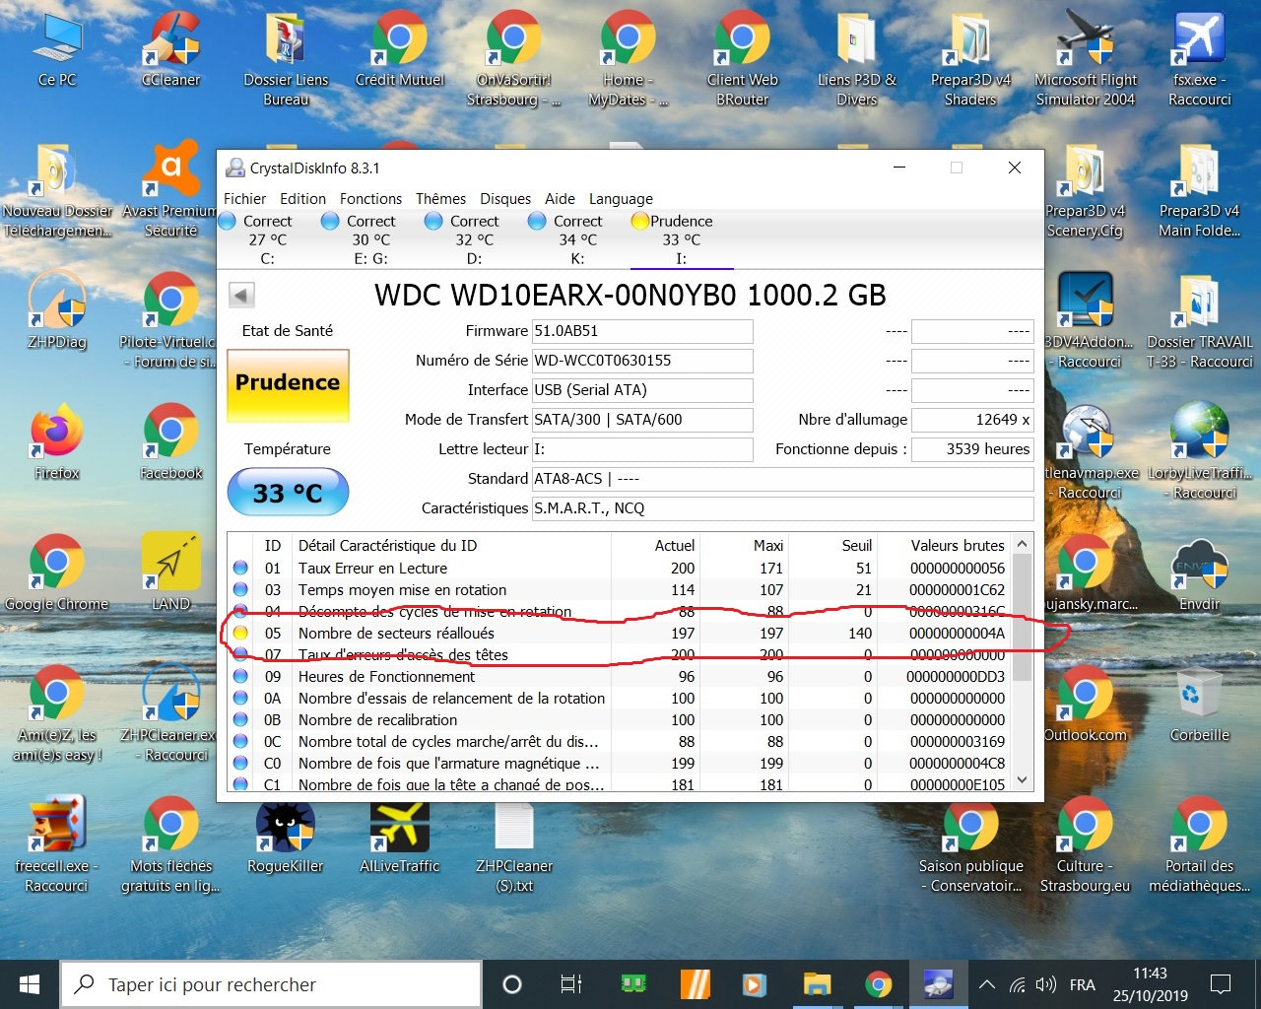Launch freecell.exe shortcut
The image size is (1261, 1009).
(x=57, y=845)
